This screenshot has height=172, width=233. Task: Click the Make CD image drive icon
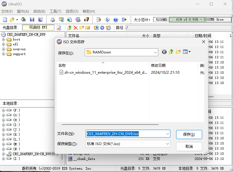coord(52,19)
